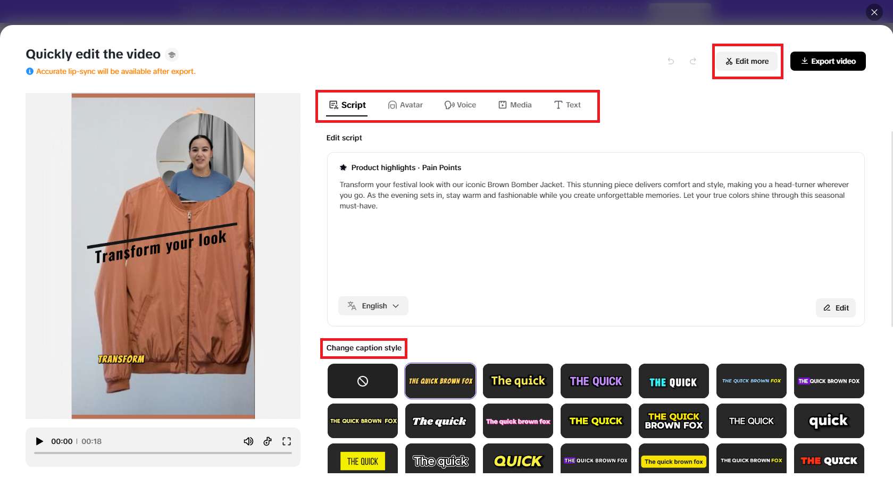Screen dimensions: 893x478
Task: Pick the thin white 'THE QUICK' style
Action: [x=752, y=421]
